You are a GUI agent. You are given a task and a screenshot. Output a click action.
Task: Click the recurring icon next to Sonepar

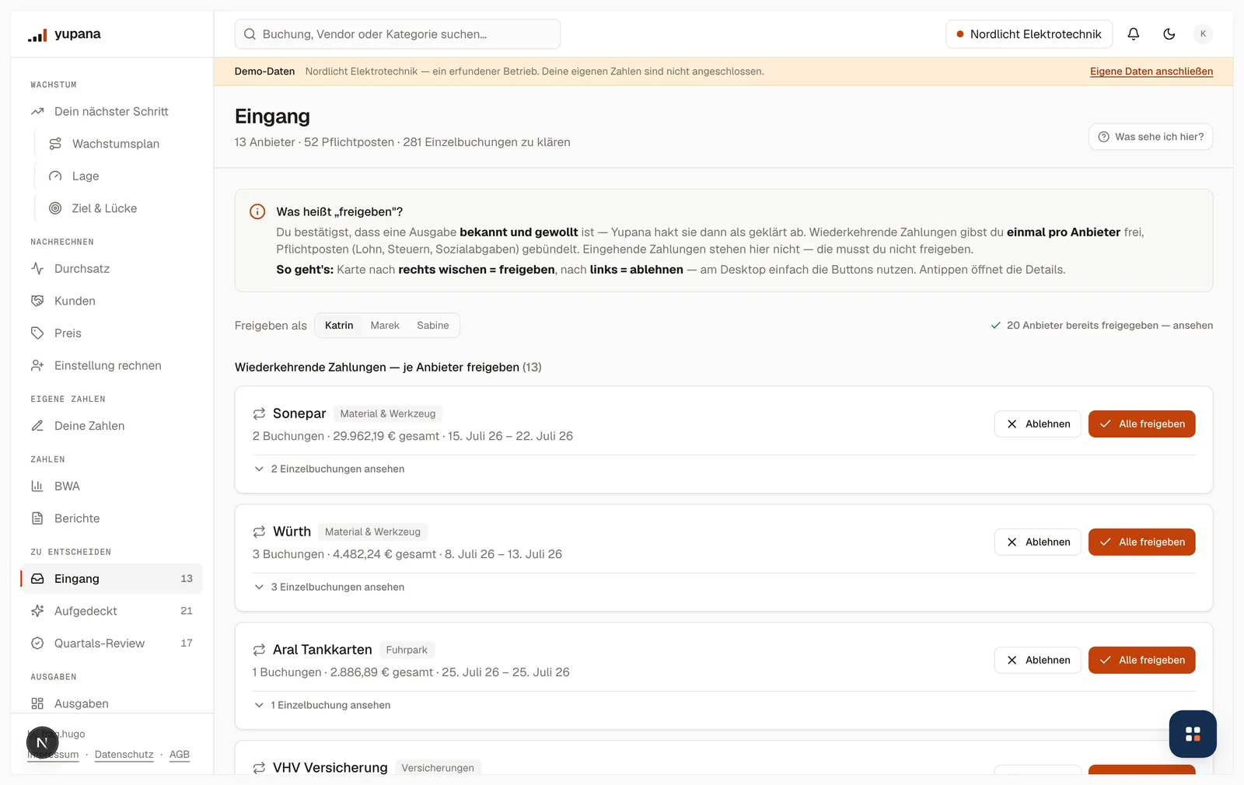[259, 413]
